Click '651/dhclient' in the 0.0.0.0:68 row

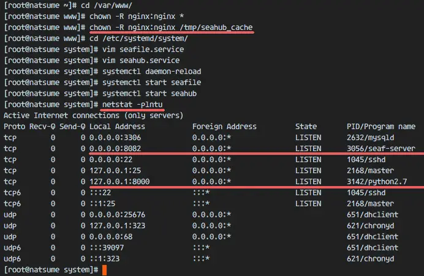(x=373, y=237)
